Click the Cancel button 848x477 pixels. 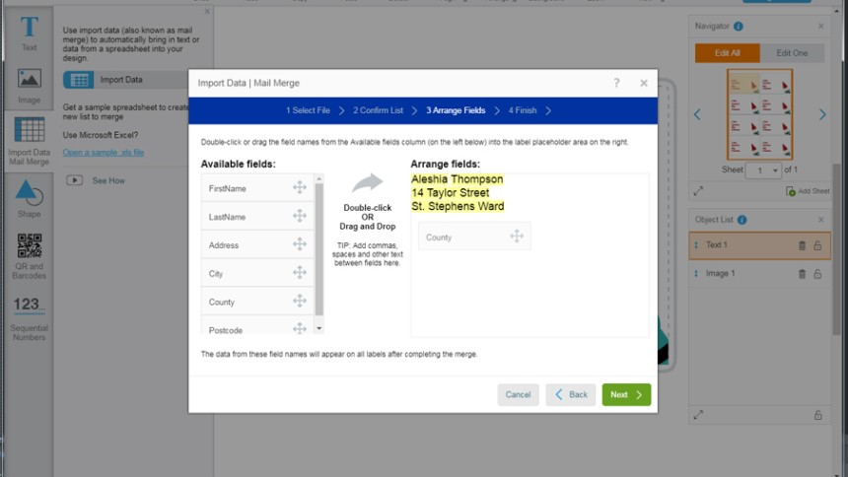pyautogui.click(x=518, y=394)
